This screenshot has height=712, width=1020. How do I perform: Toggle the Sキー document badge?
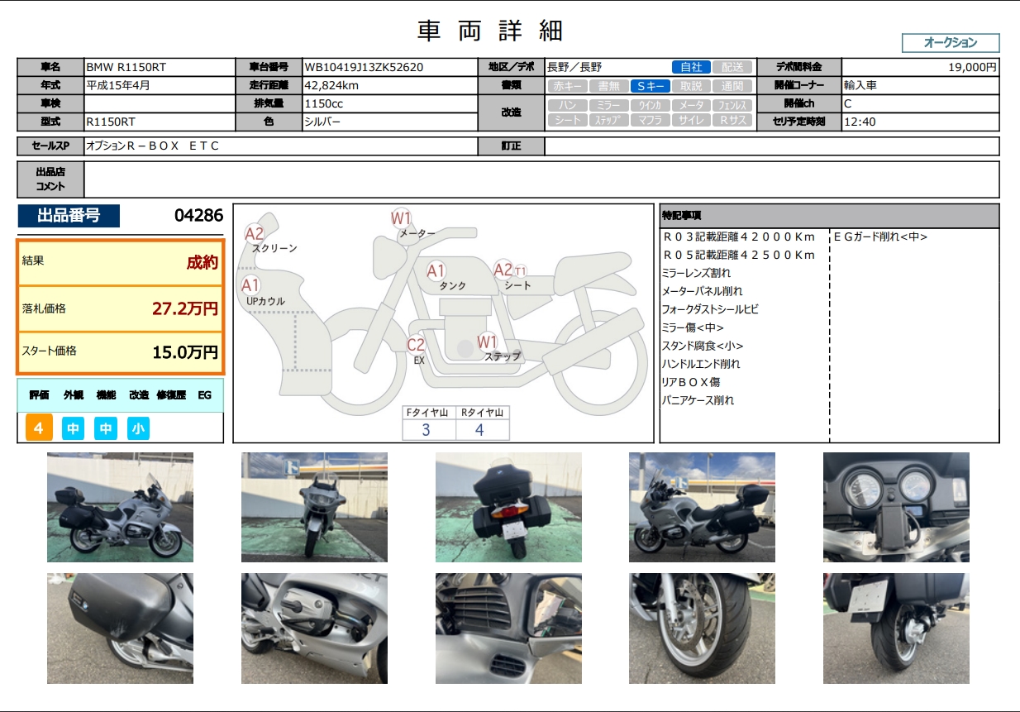[648, 86]
